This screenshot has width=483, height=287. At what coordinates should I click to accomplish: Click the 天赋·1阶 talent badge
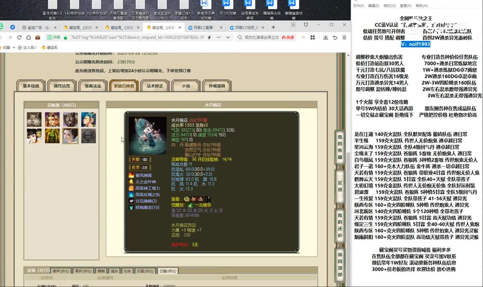(x=140, y=159)
